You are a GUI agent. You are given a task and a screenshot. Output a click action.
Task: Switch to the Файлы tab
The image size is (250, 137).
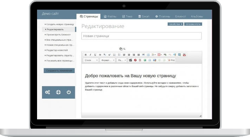pyautogui.click(x=110, y=16)
